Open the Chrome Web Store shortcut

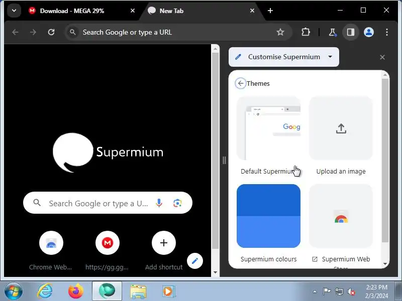click(x=51, y=243)
